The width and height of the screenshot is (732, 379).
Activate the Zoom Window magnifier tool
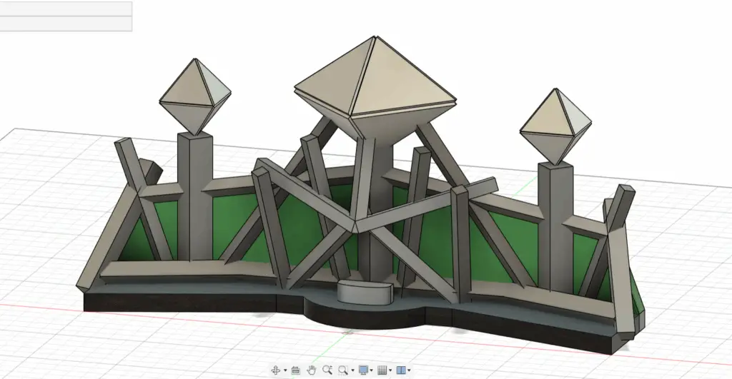pos(343,370)
